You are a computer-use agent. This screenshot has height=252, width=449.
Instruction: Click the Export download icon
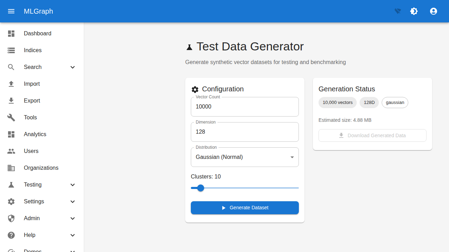pyautogui.click(x=11, y=100)
